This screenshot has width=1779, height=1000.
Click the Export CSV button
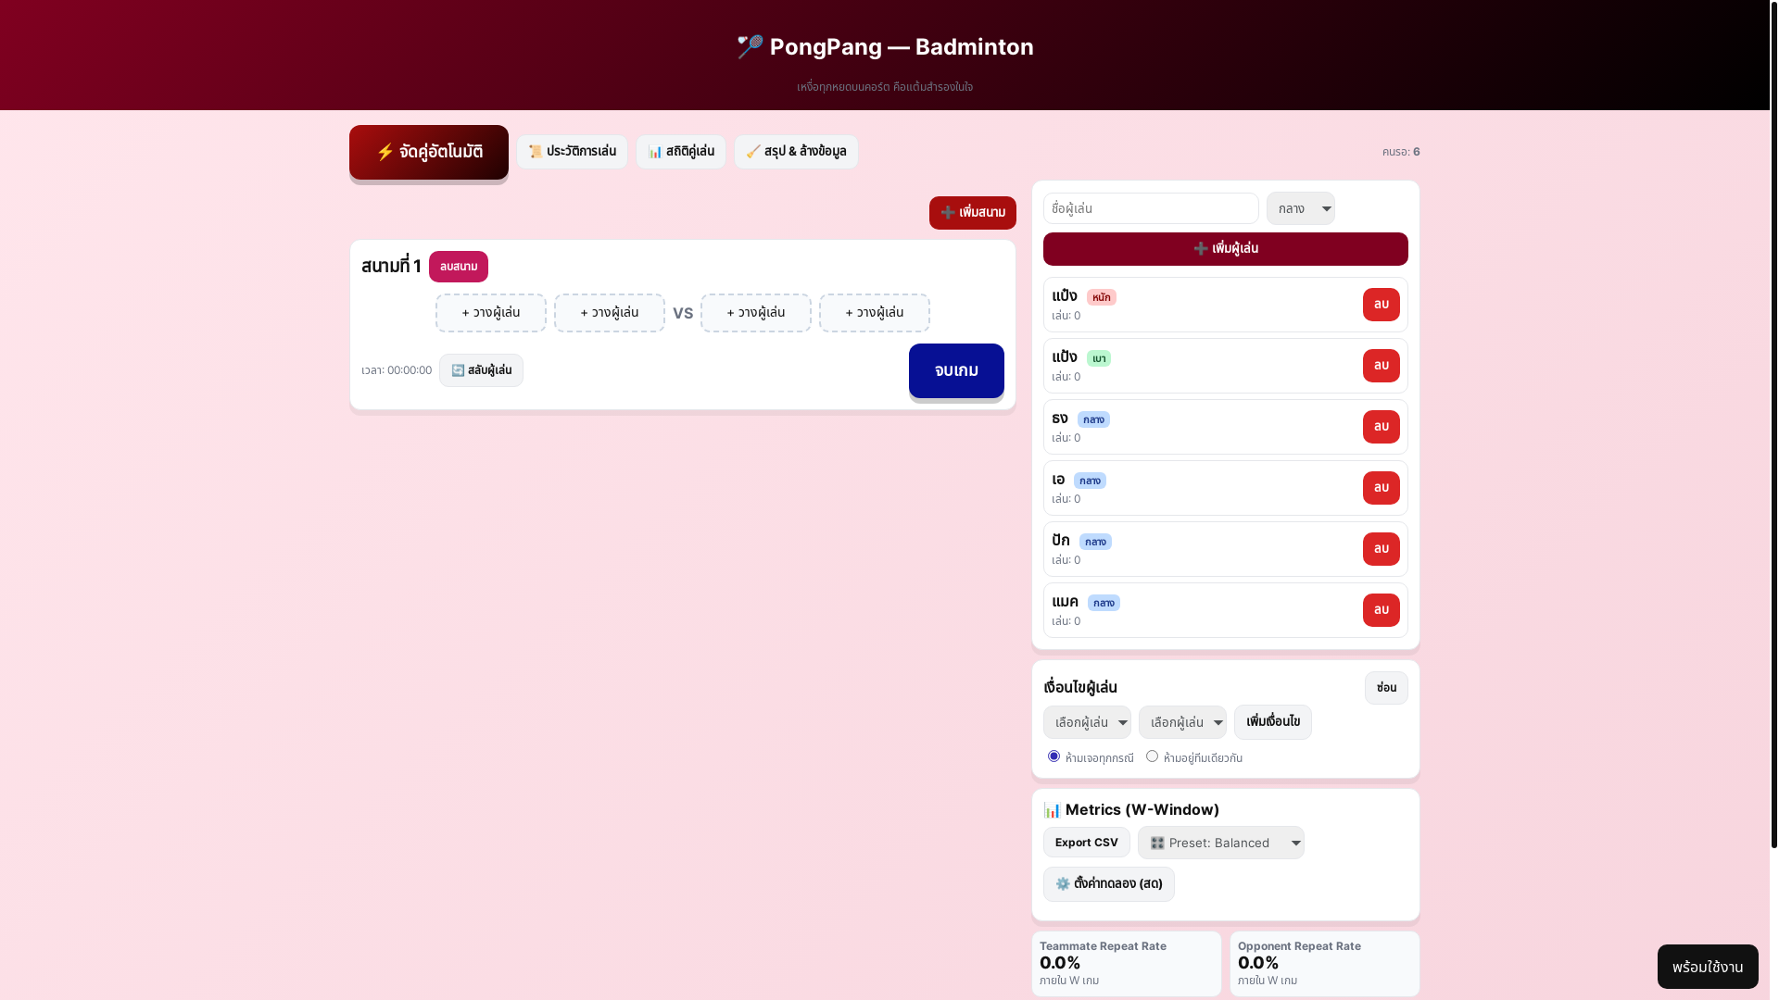tap(1086, 843)
